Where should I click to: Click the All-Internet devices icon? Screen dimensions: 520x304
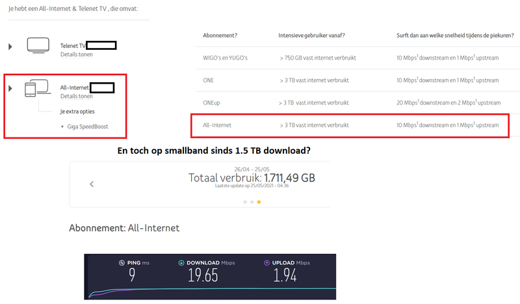tap(35, 88)
